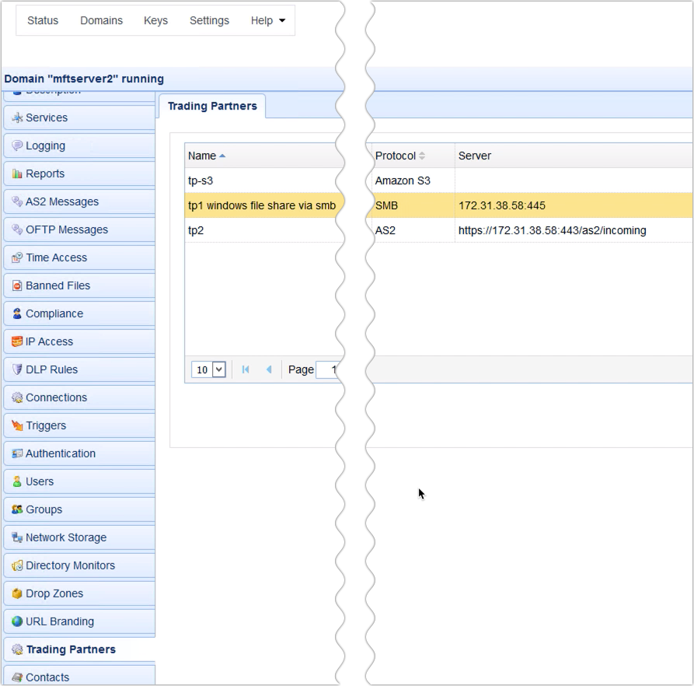Select the tp1 SMB trading partner row
Viewport: 694px width, 686px height.
coord(256,205)
